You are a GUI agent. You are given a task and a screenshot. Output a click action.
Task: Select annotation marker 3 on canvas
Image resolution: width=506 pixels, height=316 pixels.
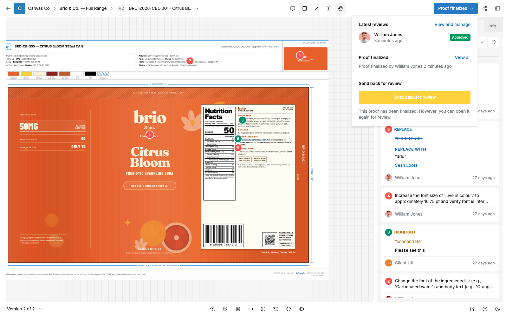click(242, 120)
